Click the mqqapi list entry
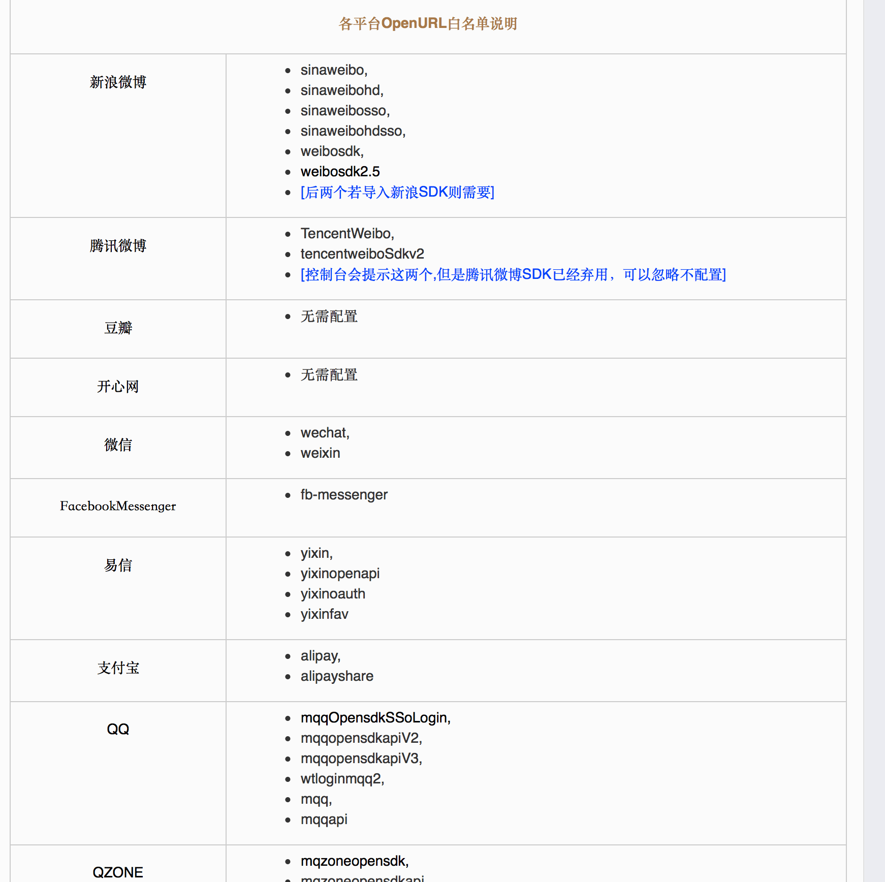This screenshot has height=882, width=885. pos(324,819)
